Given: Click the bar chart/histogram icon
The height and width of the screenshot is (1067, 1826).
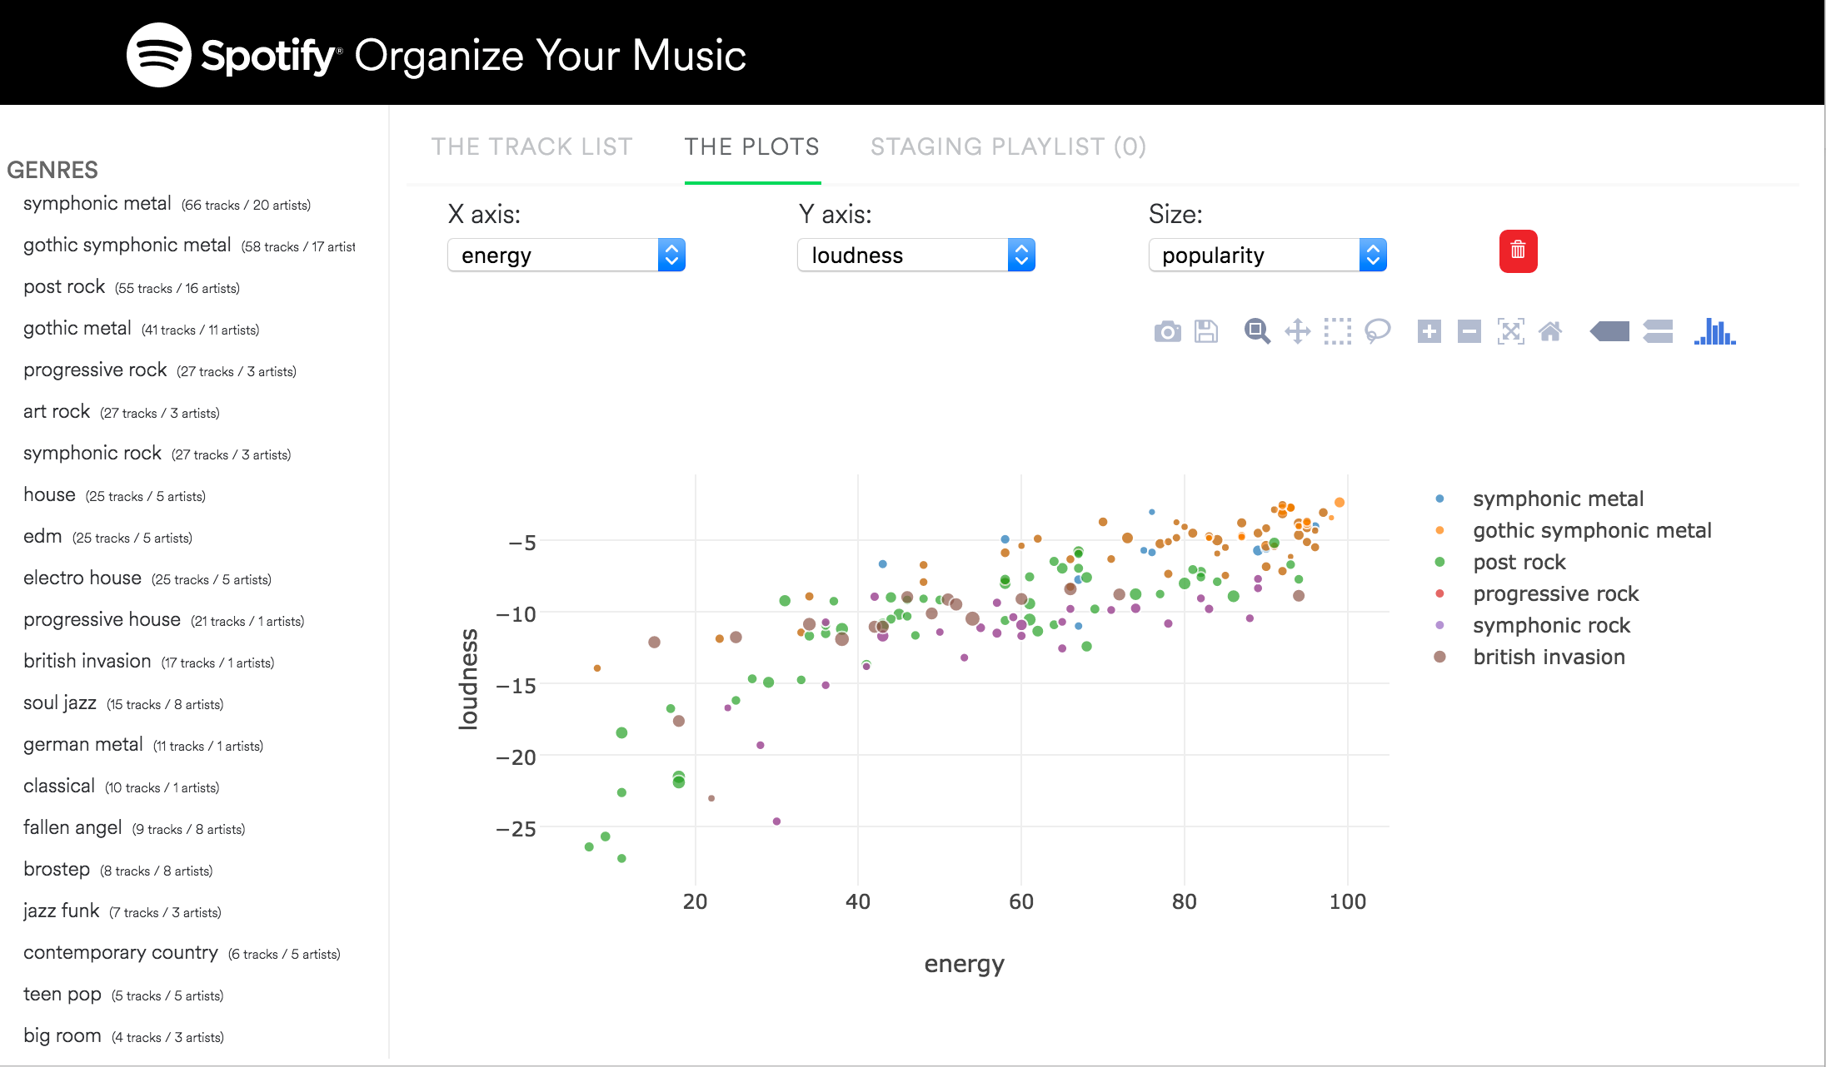Looking at the screenshot, I should pyautogui.click(x=1718, y=331).
